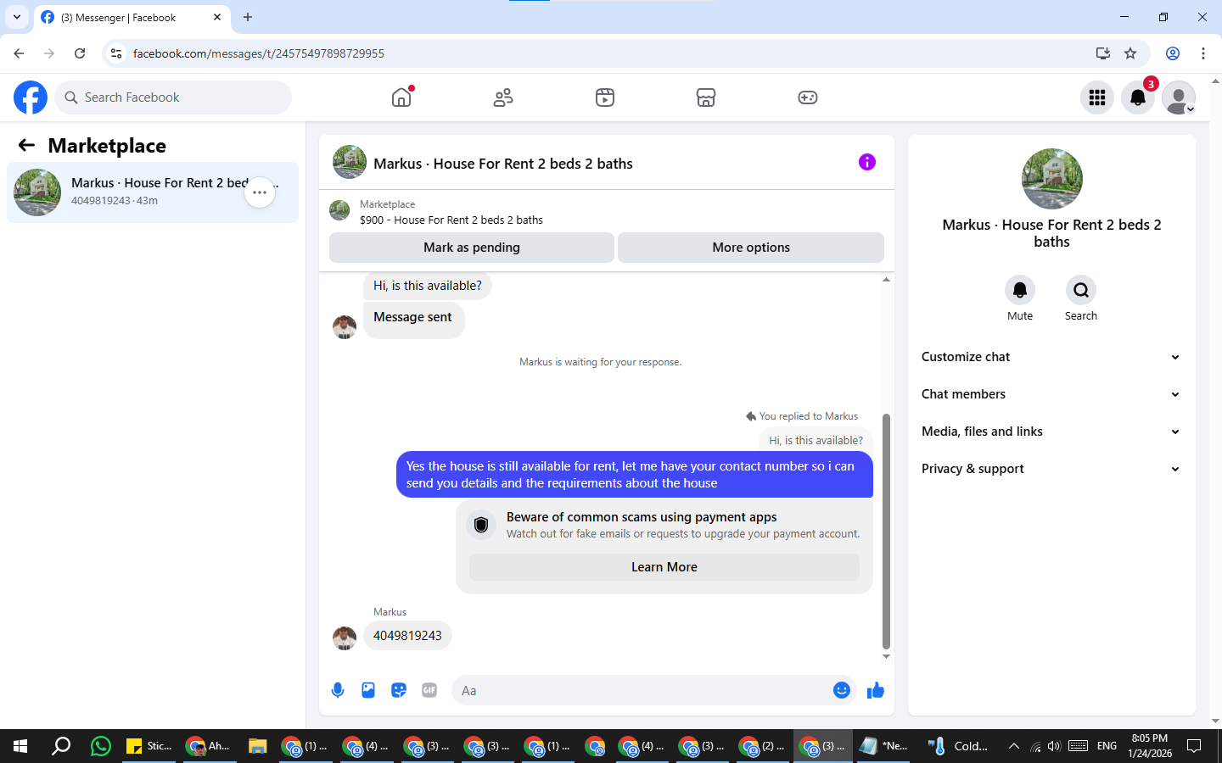Go back using Marketplace back arrow

tap(27, 145)
